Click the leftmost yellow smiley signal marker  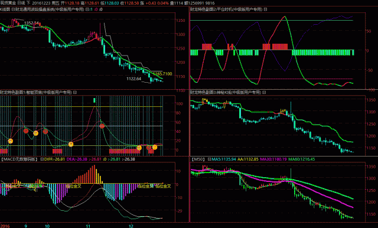tap(11, 141)
